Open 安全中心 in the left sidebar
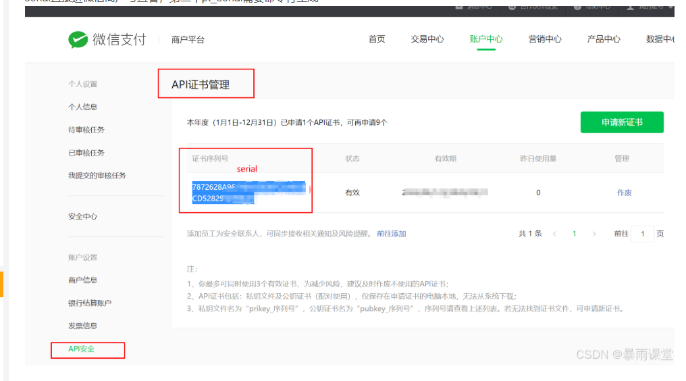Viewport: 686px width, 381px height. click(83, 216)
